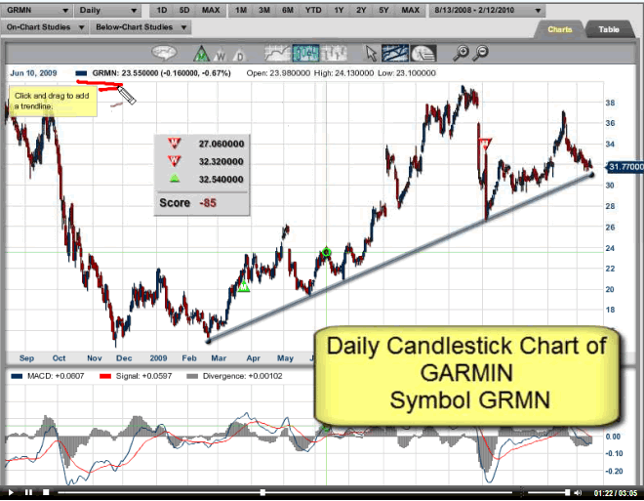The width and height of the screenshot is (644, 501).
Task: Click the 31.77 current price label
Action: tap(624, 166)
